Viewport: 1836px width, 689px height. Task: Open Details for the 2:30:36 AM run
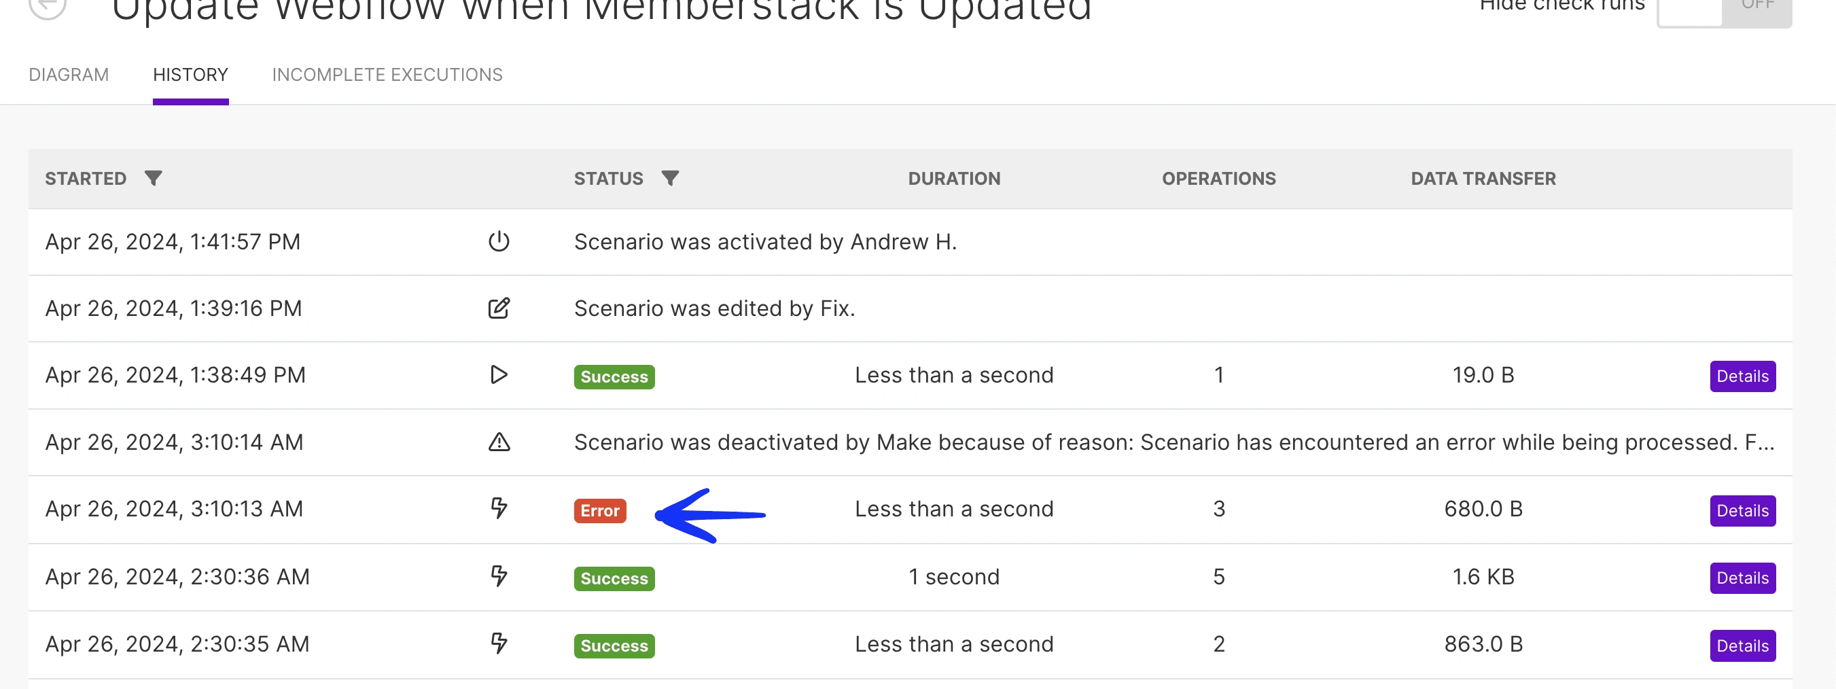(1742, 577)
